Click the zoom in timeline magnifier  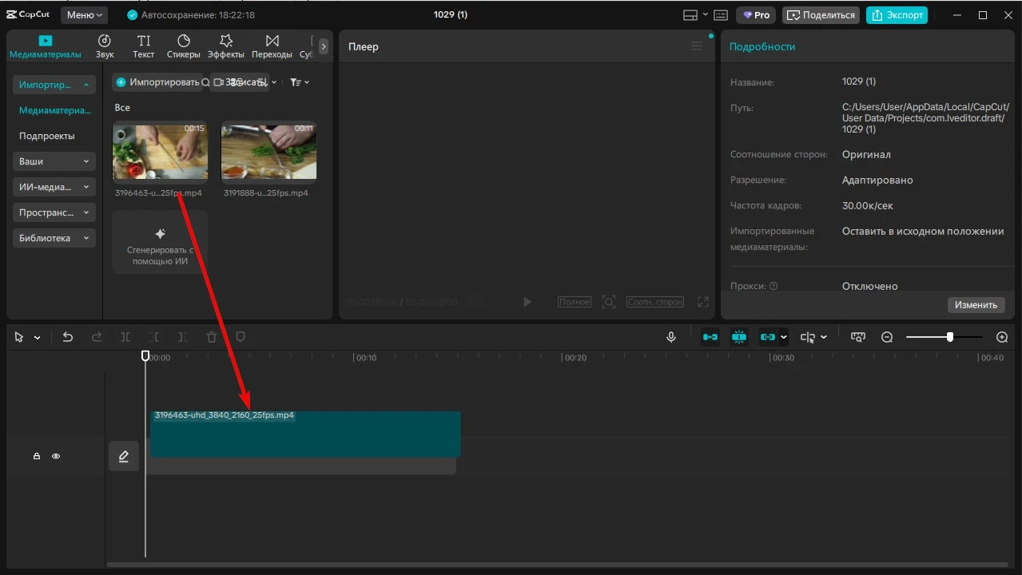click(x=1002, y=337)
